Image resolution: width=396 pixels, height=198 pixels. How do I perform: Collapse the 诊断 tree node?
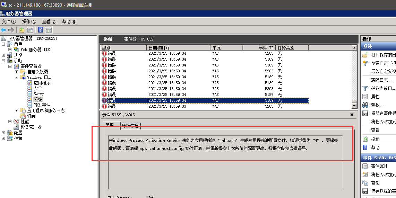[3, 61]
